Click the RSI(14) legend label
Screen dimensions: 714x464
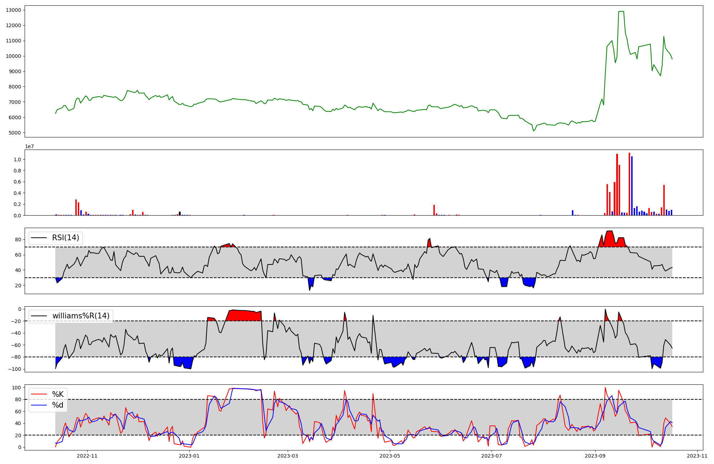point(66,238)
